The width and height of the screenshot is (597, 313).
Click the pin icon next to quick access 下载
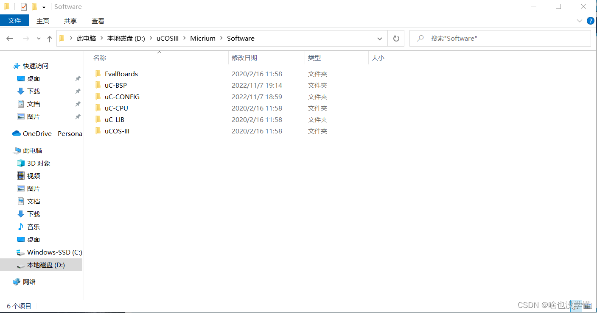click(x=78, y=91)
